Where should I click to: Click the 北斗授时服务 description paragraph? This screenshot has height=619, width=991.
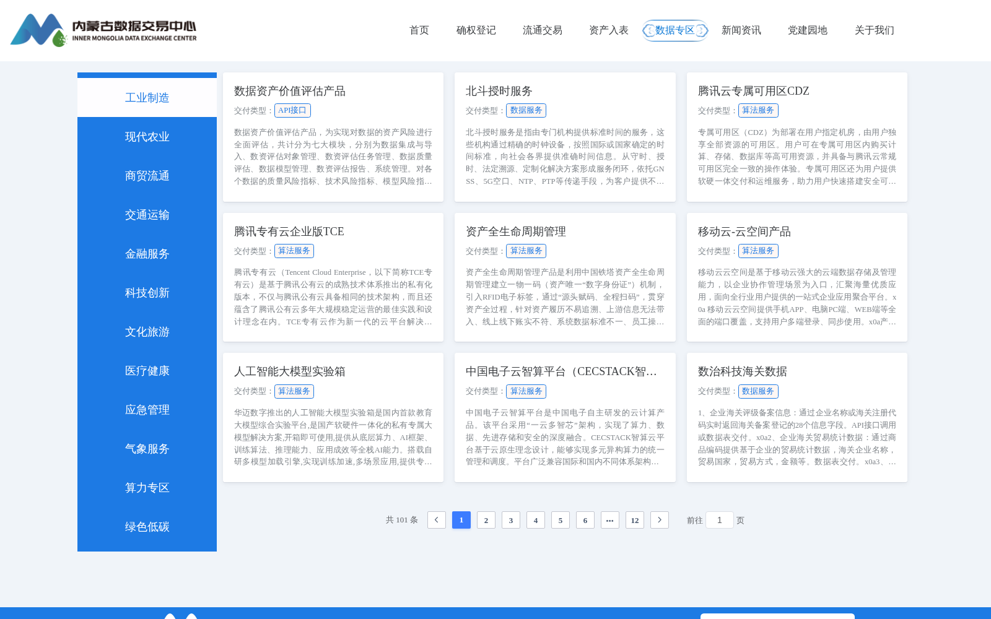tap(565, 157)
